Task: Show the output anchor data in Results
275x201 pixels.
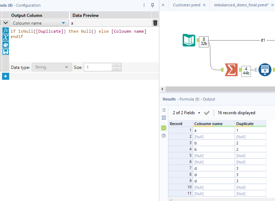Action: point(163,128)
